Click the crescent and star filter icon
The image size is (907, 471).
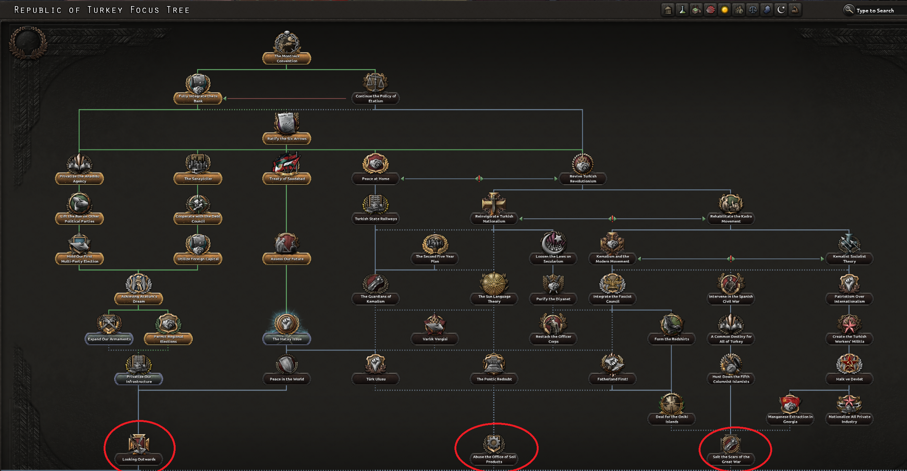point(781,10)
